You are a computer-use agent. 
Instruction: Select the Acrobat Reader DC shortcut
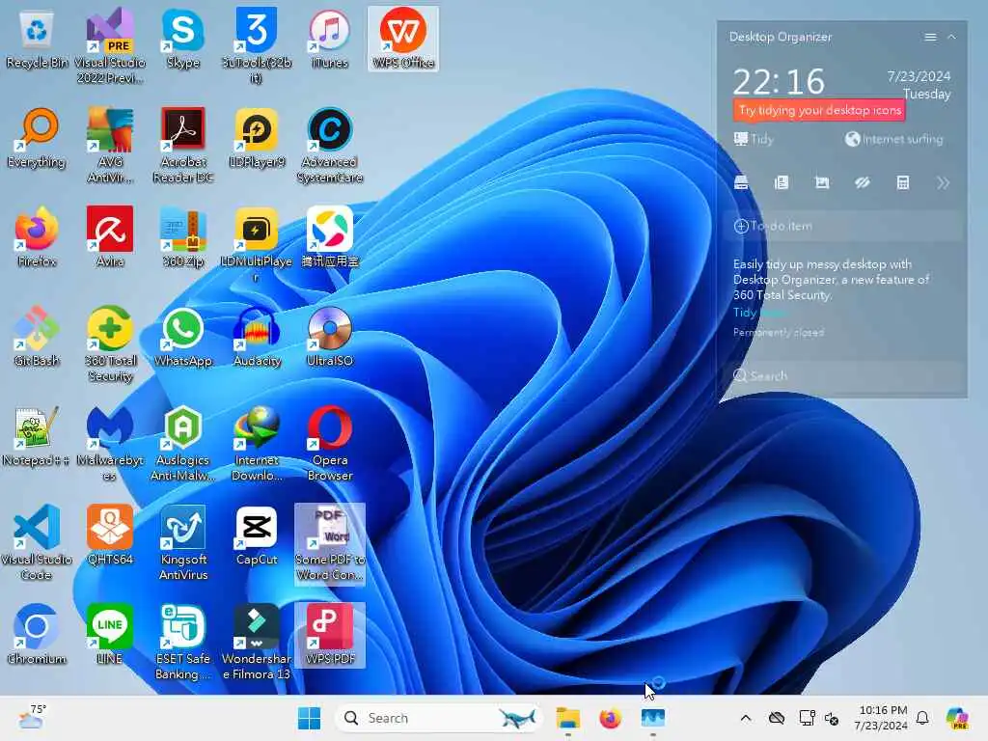(182, 147)
